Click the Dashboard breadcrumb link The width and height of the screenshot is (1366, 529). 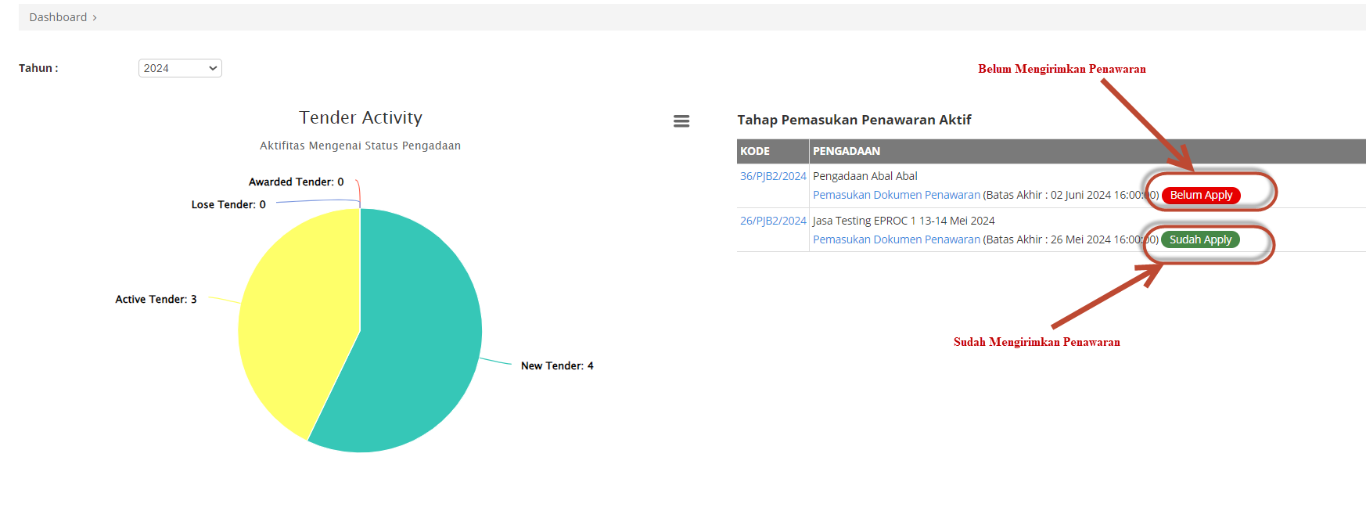click(x=58, y=17)
